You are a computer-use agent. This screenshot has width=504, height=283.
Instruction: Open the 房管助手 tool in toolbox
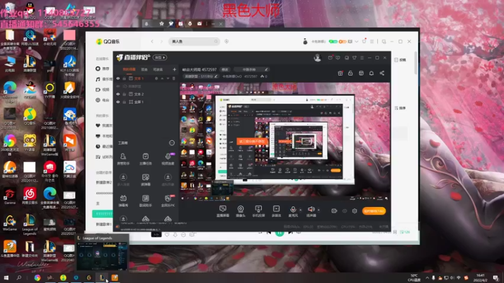(x=123, y=158)
